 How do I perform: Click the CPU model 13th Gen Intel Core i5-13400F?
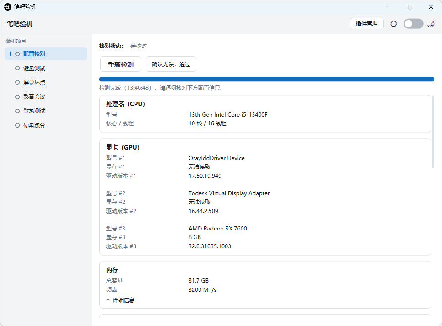(x=228, y=114)
